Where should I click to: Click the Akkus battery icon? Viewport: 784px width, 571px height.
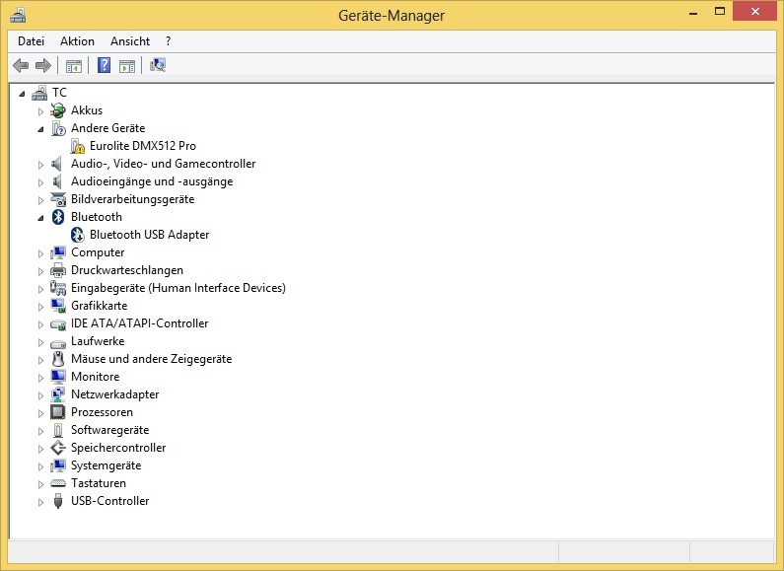tap(58, 110)
